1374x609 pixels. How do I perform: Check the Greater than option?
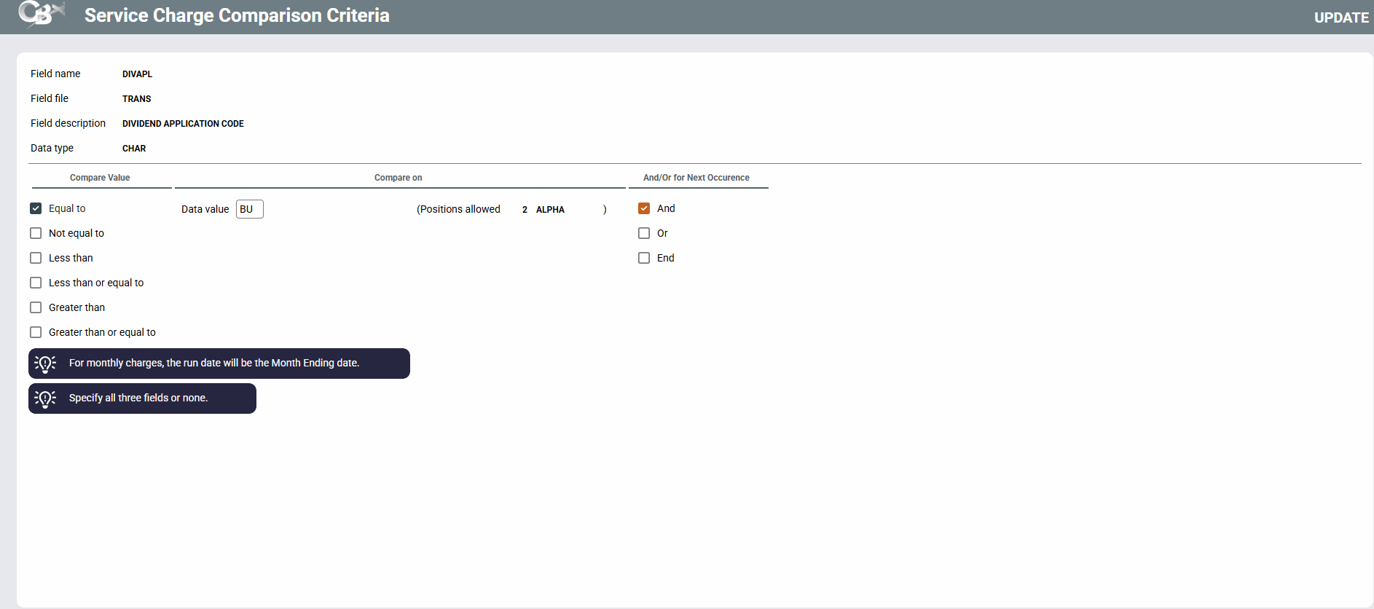point(36,307)
